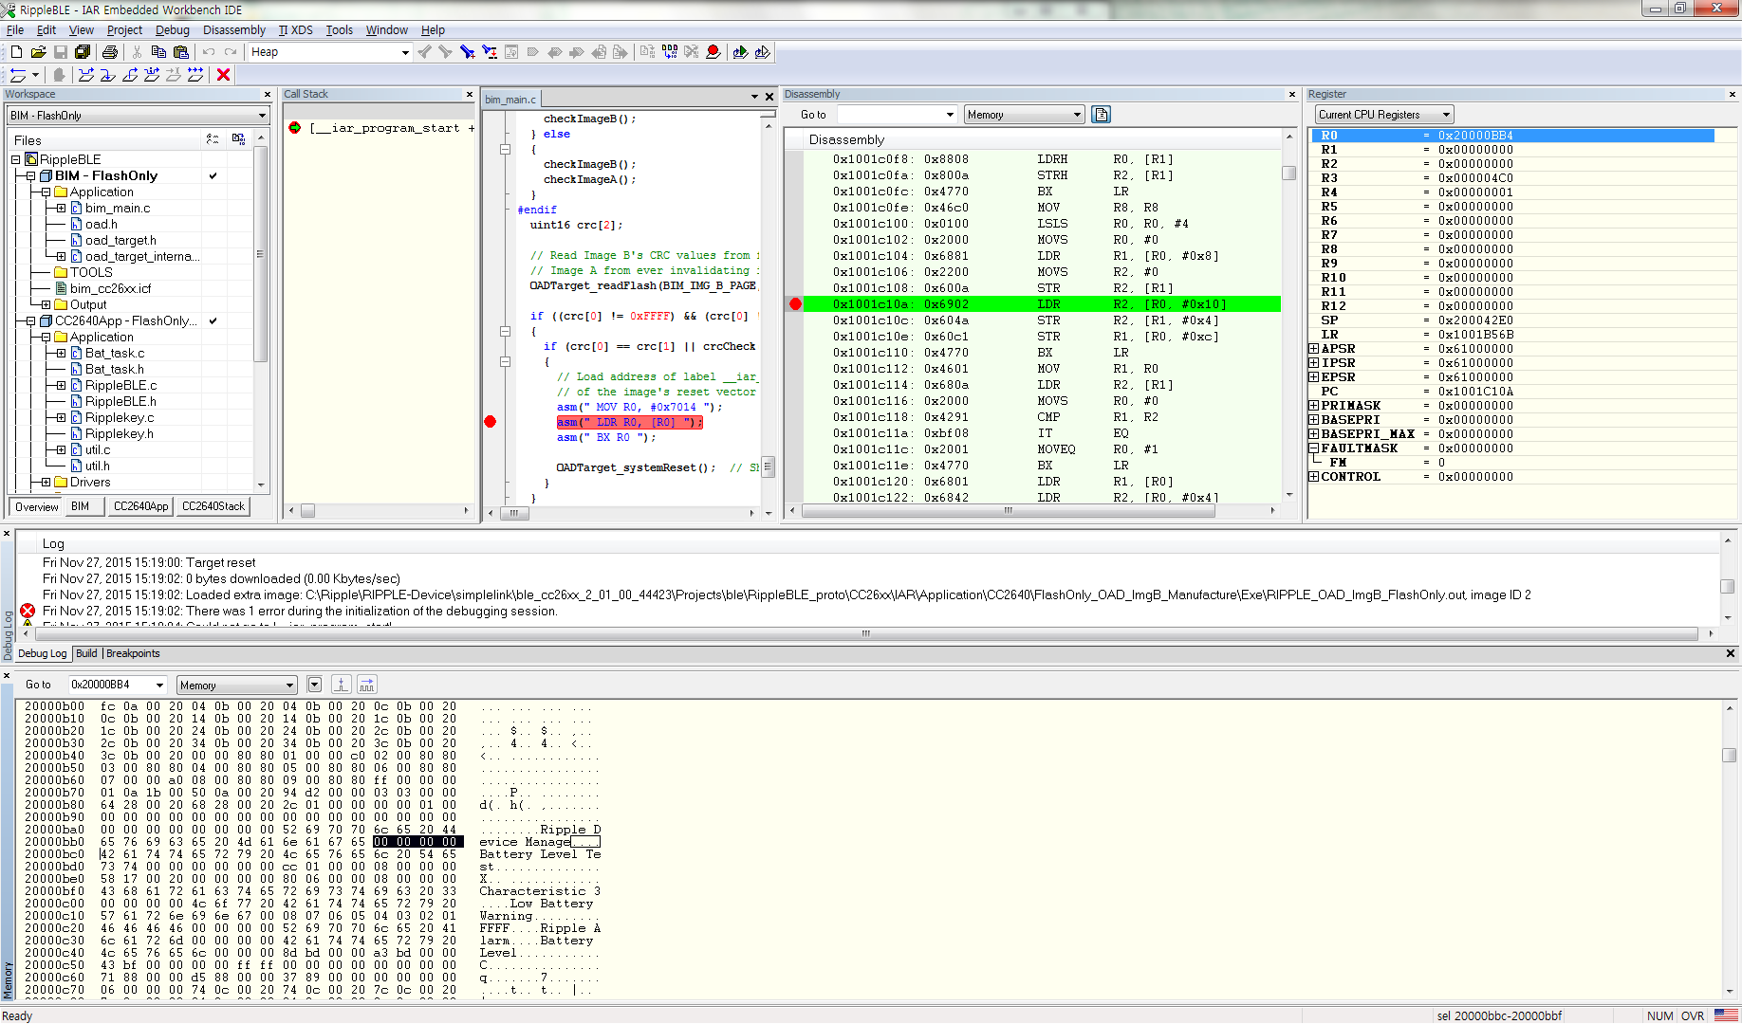Image resolution: width=1742 pixels, height=1024 pixels.
Task: Open the Heap quick search dropdown
Action: coord(405,52)
